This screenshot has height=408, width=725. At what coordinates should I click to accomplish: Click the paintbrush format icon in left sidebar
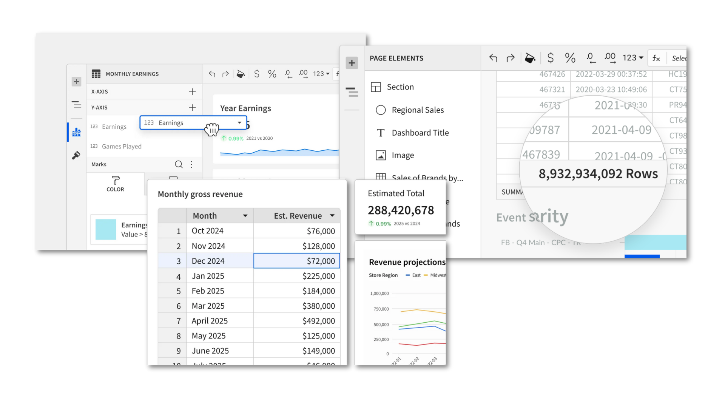coord(76,155)
